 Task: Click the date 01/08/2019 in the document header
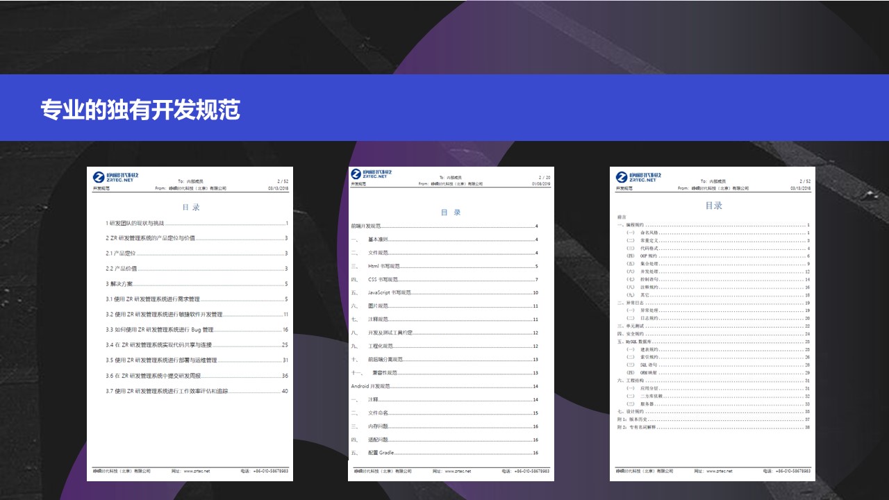[x=541, y=185]
